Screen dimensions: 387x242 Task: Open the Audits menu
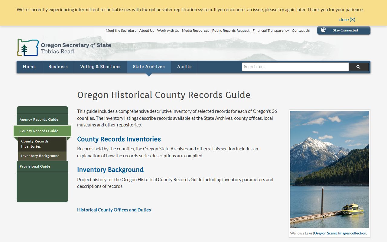pos(184,67)
